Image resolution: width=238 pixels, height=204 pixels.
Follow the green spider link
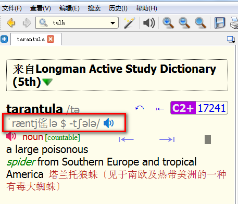[21, 162]
